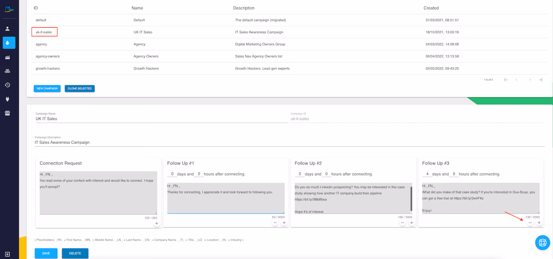Remove Follow Up #3 with the minus icon
Image resolution: width=553 pixels, height=259 pixels.
(x=530, y=223)
